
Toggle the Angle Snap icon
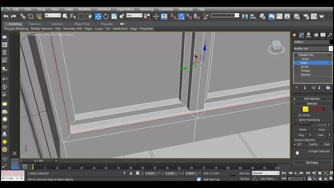point(181,16)
